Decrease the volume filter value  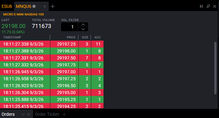click(x=83, y=29)
